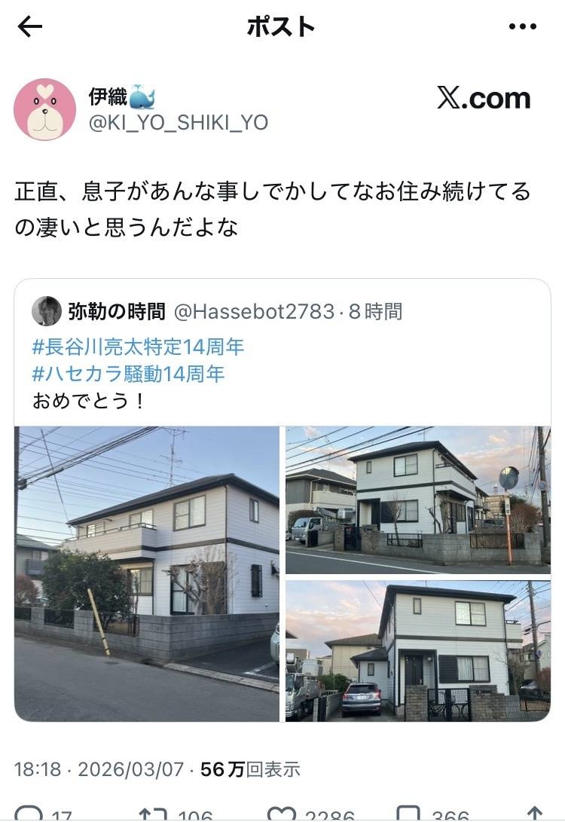The height and width of the screenshot is (822, 565).
Task: View top-right house photo with mirror
Action: [418, 500]
